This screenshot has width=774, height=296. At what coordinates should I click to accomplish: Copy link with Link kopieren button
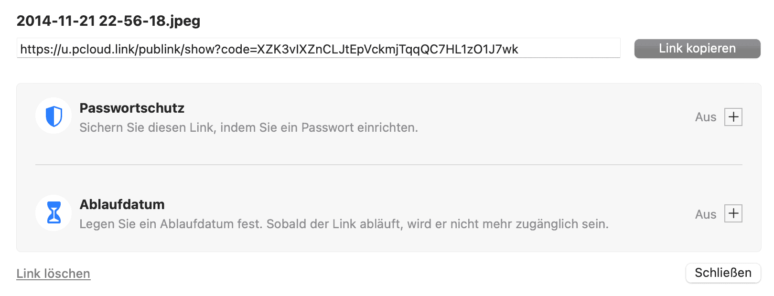[697, 49]
